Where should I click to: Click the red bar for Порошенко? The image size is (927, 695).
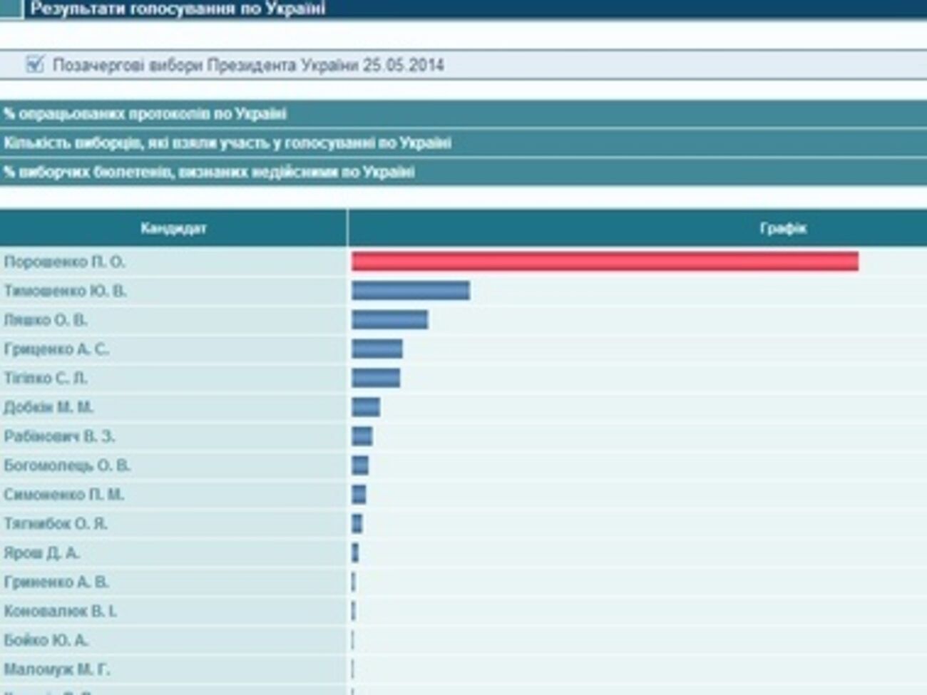(604, 262)
